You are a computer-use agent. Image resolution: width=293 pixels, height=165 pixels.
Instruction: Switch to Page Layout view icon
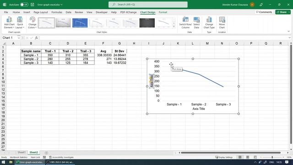coord(247,157)
